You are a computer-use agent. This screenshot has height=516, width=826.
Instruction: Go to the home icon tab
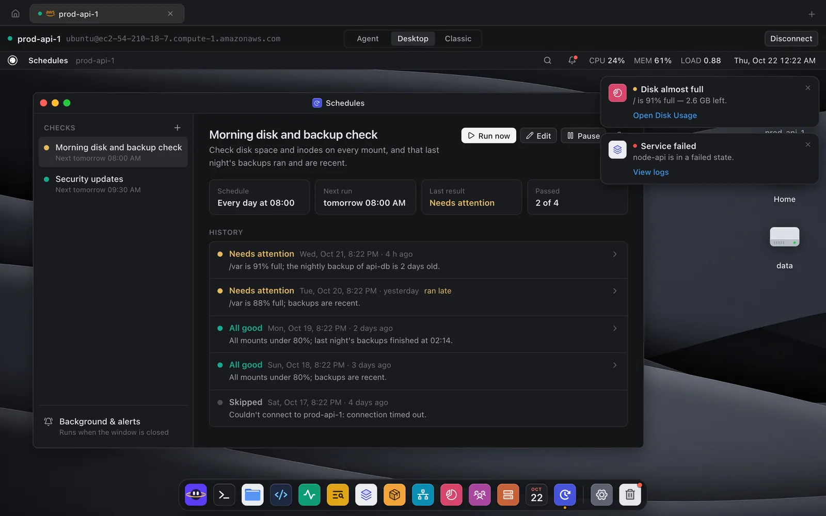click(x=15, y=14)
